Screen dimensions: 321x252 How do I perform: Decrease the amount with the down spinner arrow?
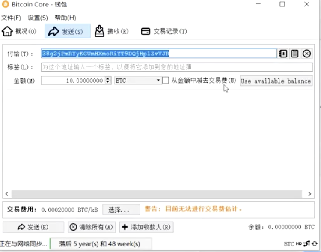[108, 82]
